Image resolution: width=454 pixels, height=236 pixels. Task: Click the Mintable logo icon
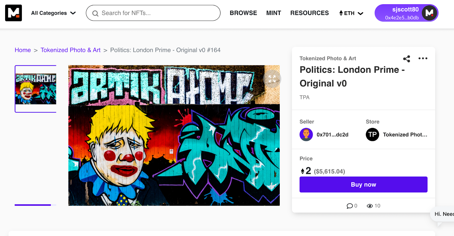(13, 13)
